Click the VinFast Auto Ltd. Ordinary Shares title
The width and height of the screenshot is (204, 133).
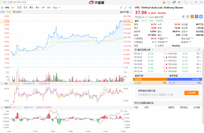(162, 8)
